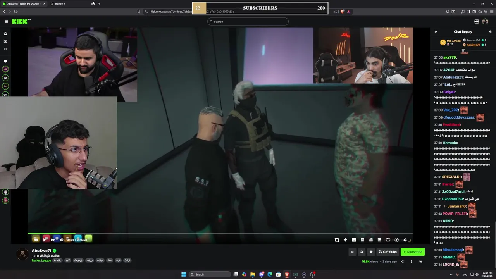
Task: Open AbuSwe7l channel name link
Action: click(x=41, y=251)
